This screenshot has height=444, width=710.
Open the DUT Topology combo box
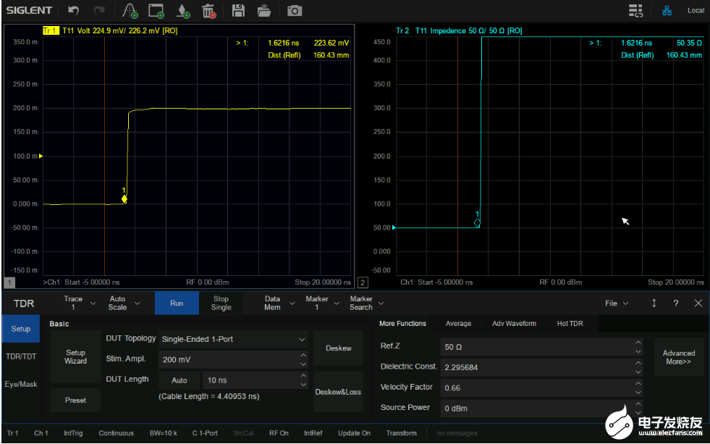pyautogui.click(x=233, y=340)
